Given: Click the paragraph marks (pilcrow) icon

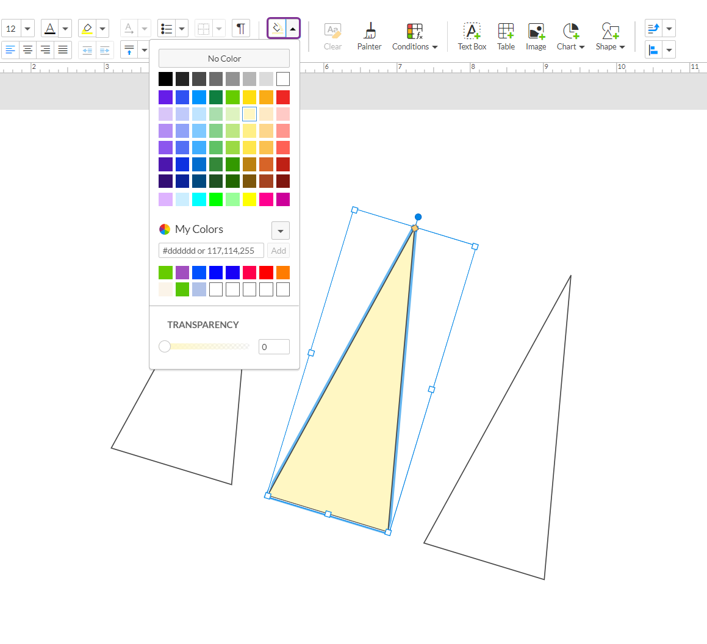Looking at the screenshot, I should (241, 29).
